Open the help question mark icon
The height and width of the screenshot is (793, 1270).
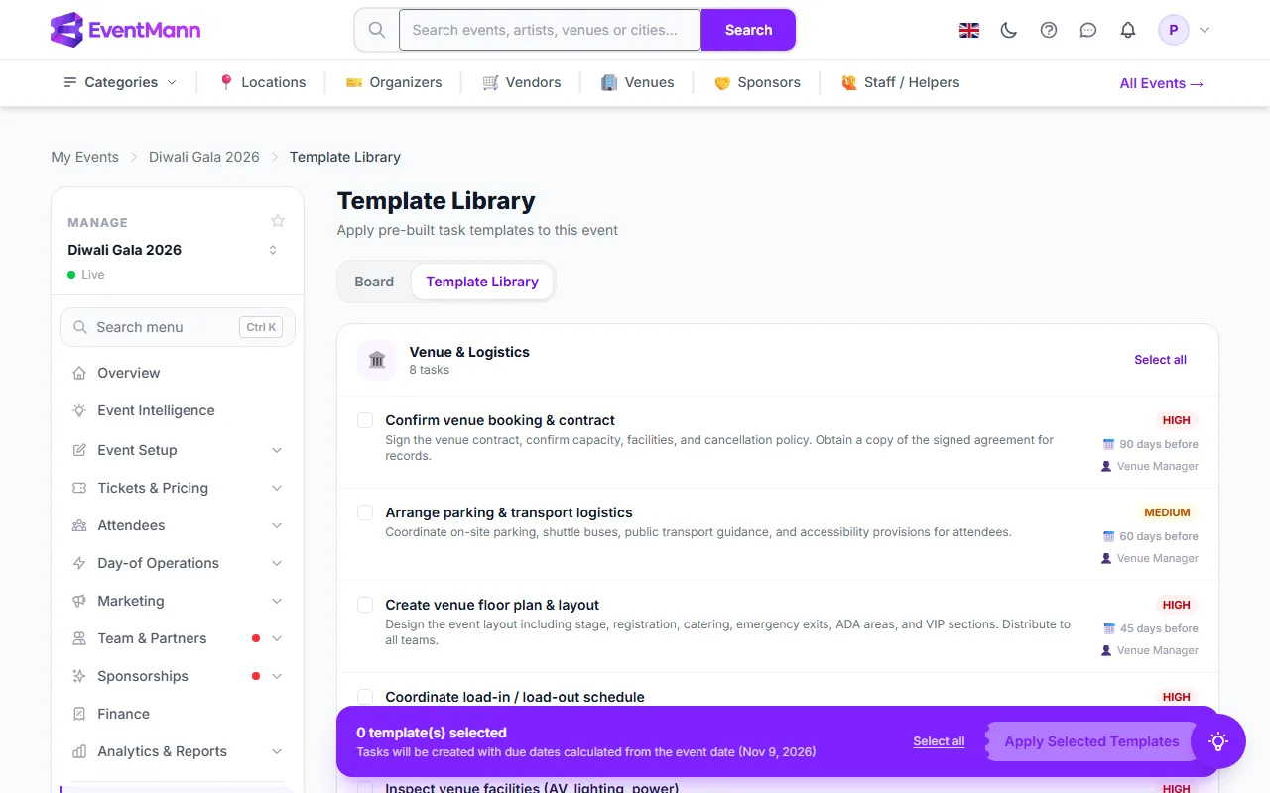pos(1049,30)
